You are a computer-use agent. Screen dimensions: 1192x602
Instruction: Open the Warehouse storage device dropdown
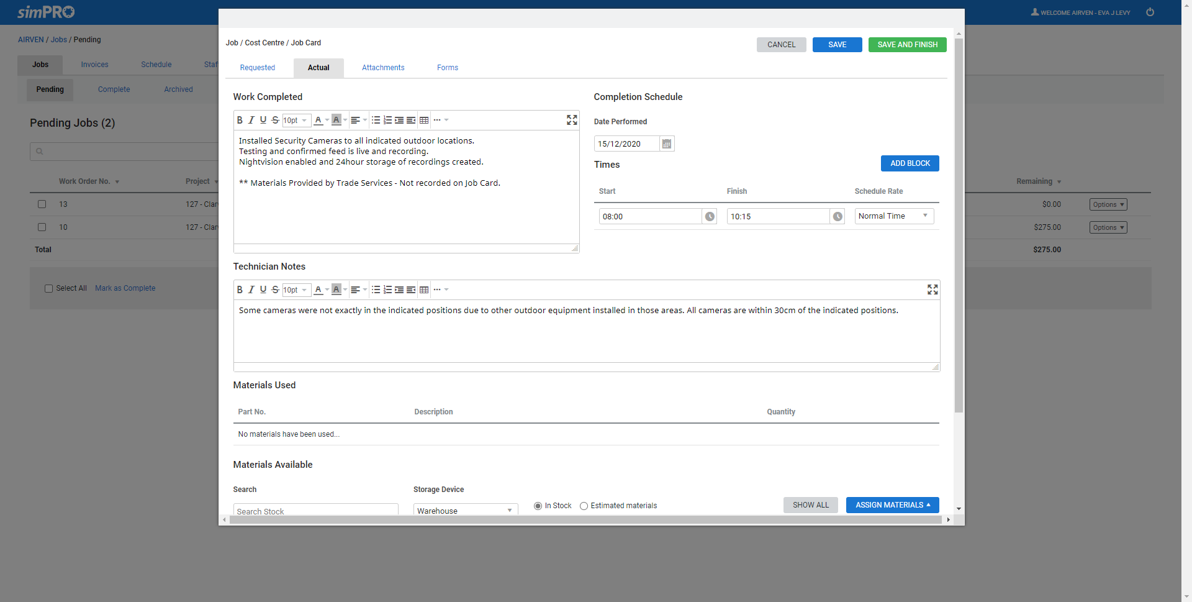[x=466, y=510]
